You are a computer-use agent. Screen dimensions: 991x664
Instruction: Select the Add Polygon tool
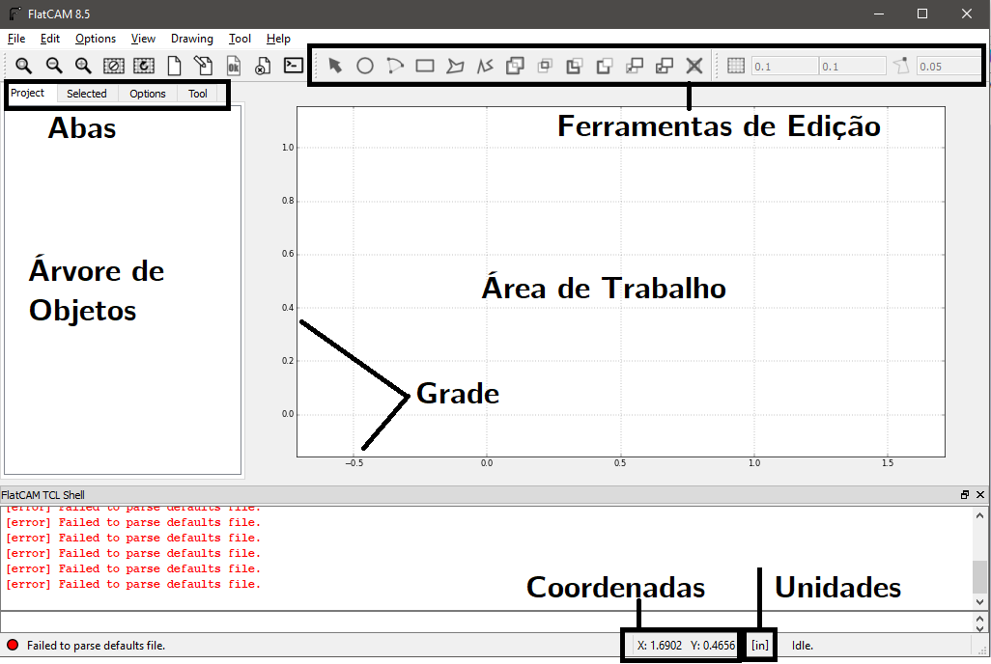455,66
